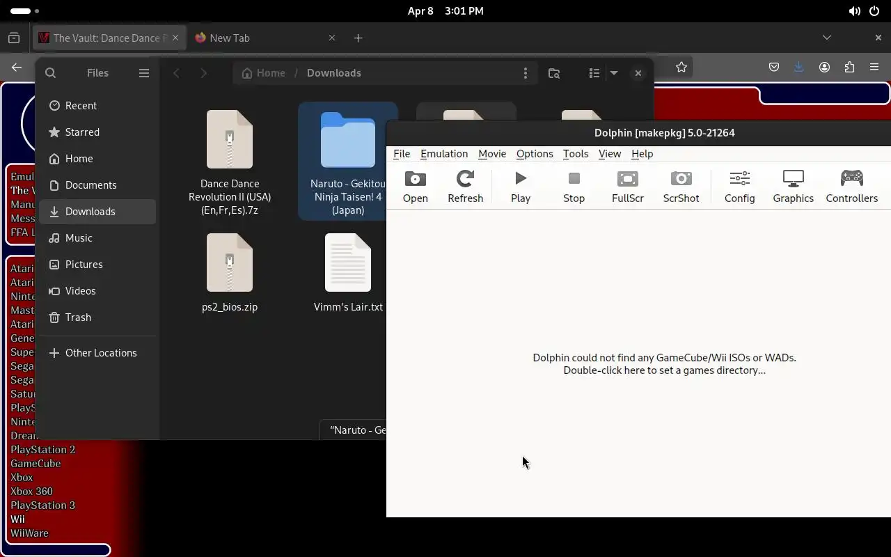Click the new folder icon in Files

[554, 73]
